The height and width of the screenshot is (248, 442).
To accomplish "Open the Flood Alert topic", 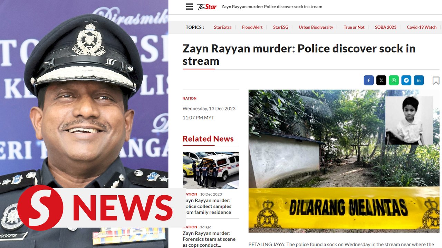I will tap(252, 27).
